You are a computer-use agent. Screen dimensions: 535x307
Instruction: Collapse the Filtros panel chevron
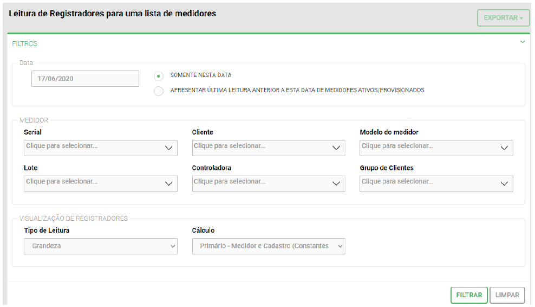pos(522,42)
